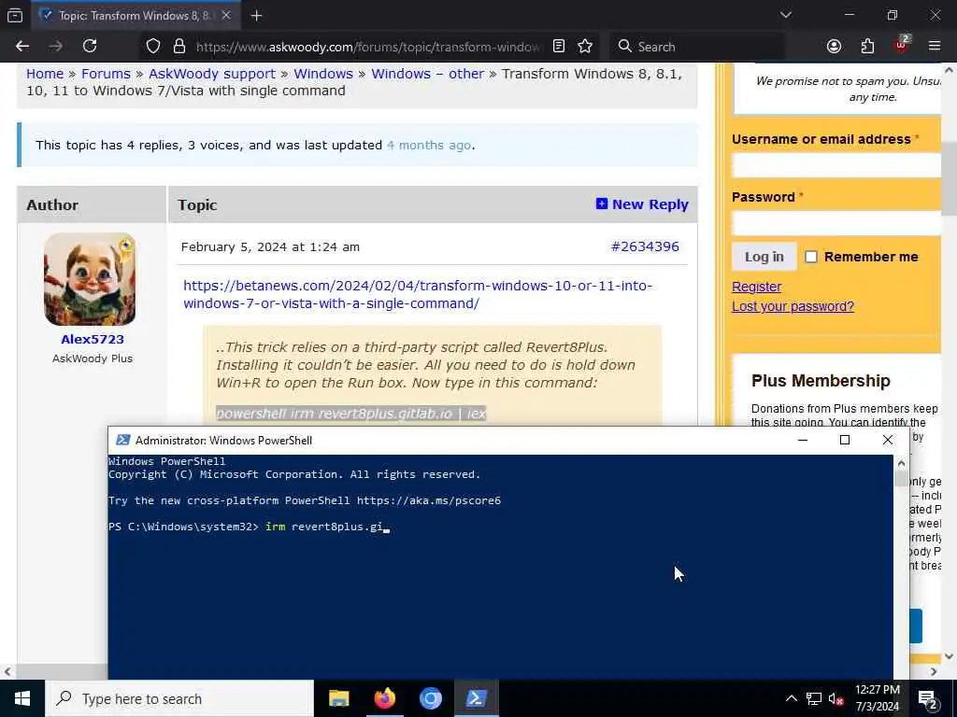This screenshot has width=957, height=717.
Task: Click horizontal scrollbar left arrow
Action: pos(7,671)
